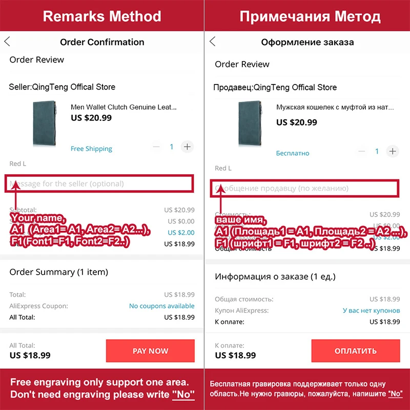Decrease quantity in Russian order panel

point(362,151)
